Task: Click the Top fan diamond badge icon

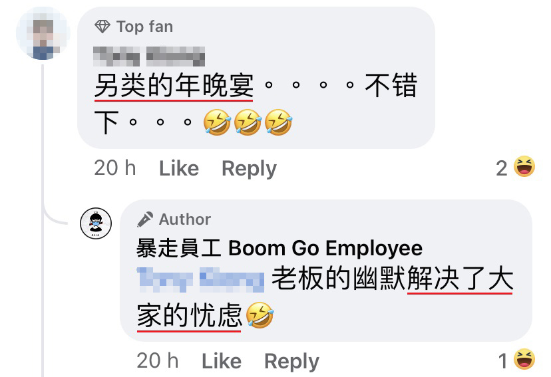Action: click(x=102, y=27)
